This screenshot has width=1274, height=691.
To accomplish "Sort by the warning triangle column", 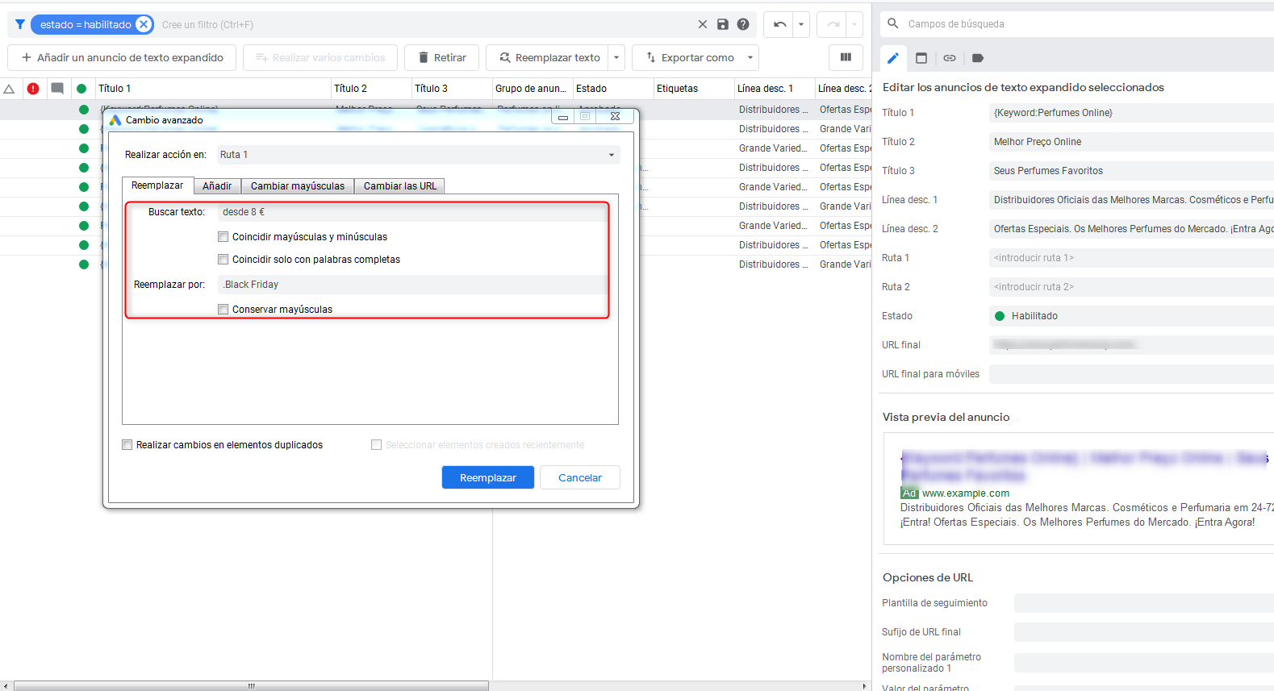I will point(10,89).
